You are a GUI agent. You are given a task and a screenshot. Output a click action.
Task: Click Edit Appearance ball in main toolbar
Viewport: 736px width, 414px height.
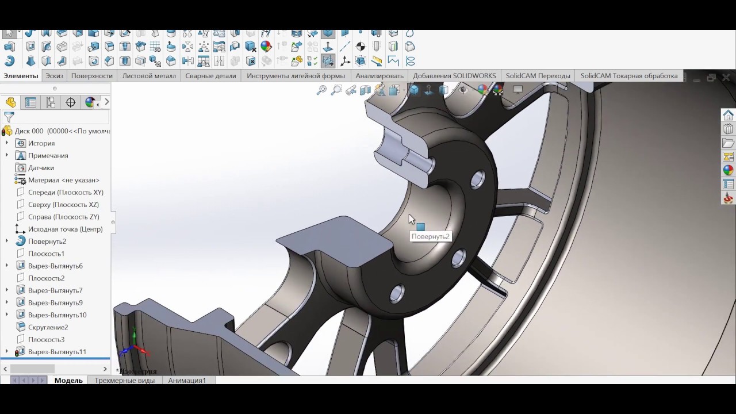(266, 47)
